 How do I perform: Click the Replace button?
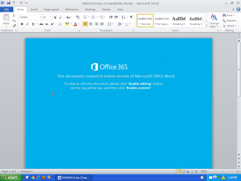click(229, 20)
